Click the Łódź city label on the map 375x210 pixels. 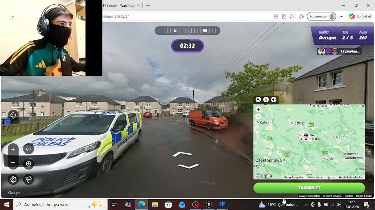pyautogui.click(x=299, y=123)
